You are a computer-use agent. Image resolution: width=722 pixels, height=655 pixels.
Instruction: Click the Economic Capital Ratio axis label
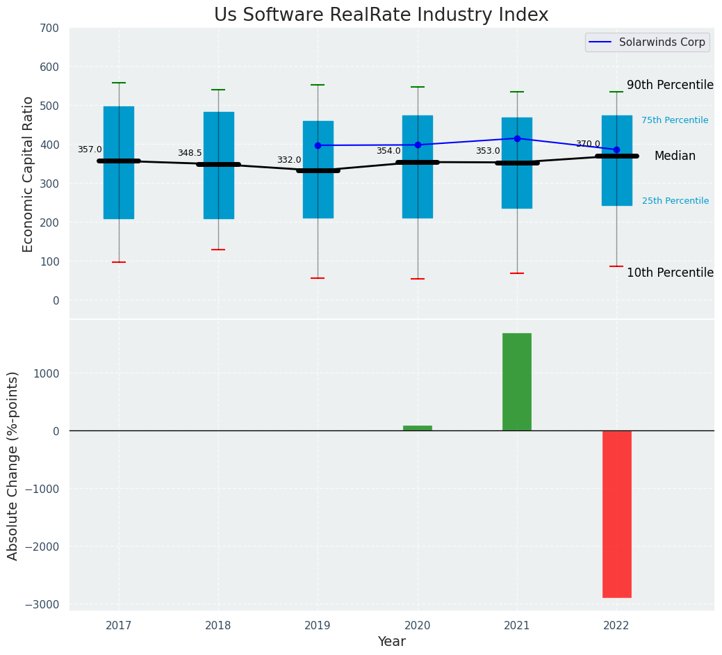(x=28, y=174)
